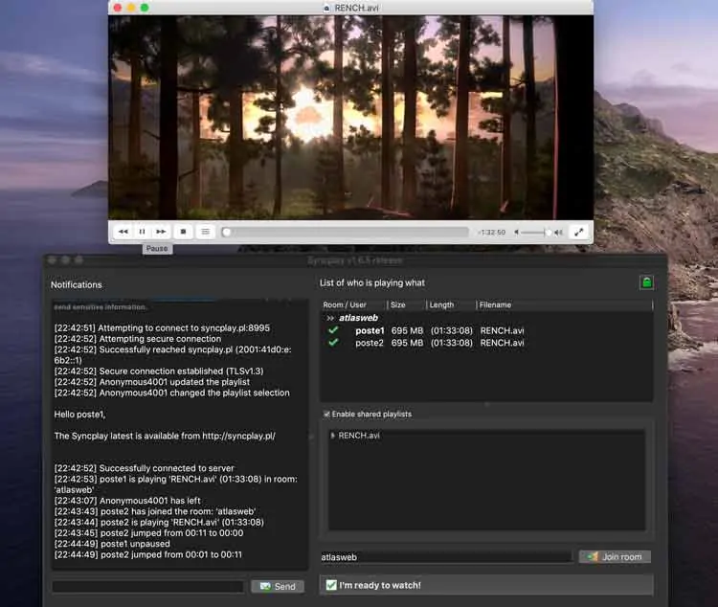Click the Filename column header
The height and width of the screenshot is (607, 718).
(495, 304)
